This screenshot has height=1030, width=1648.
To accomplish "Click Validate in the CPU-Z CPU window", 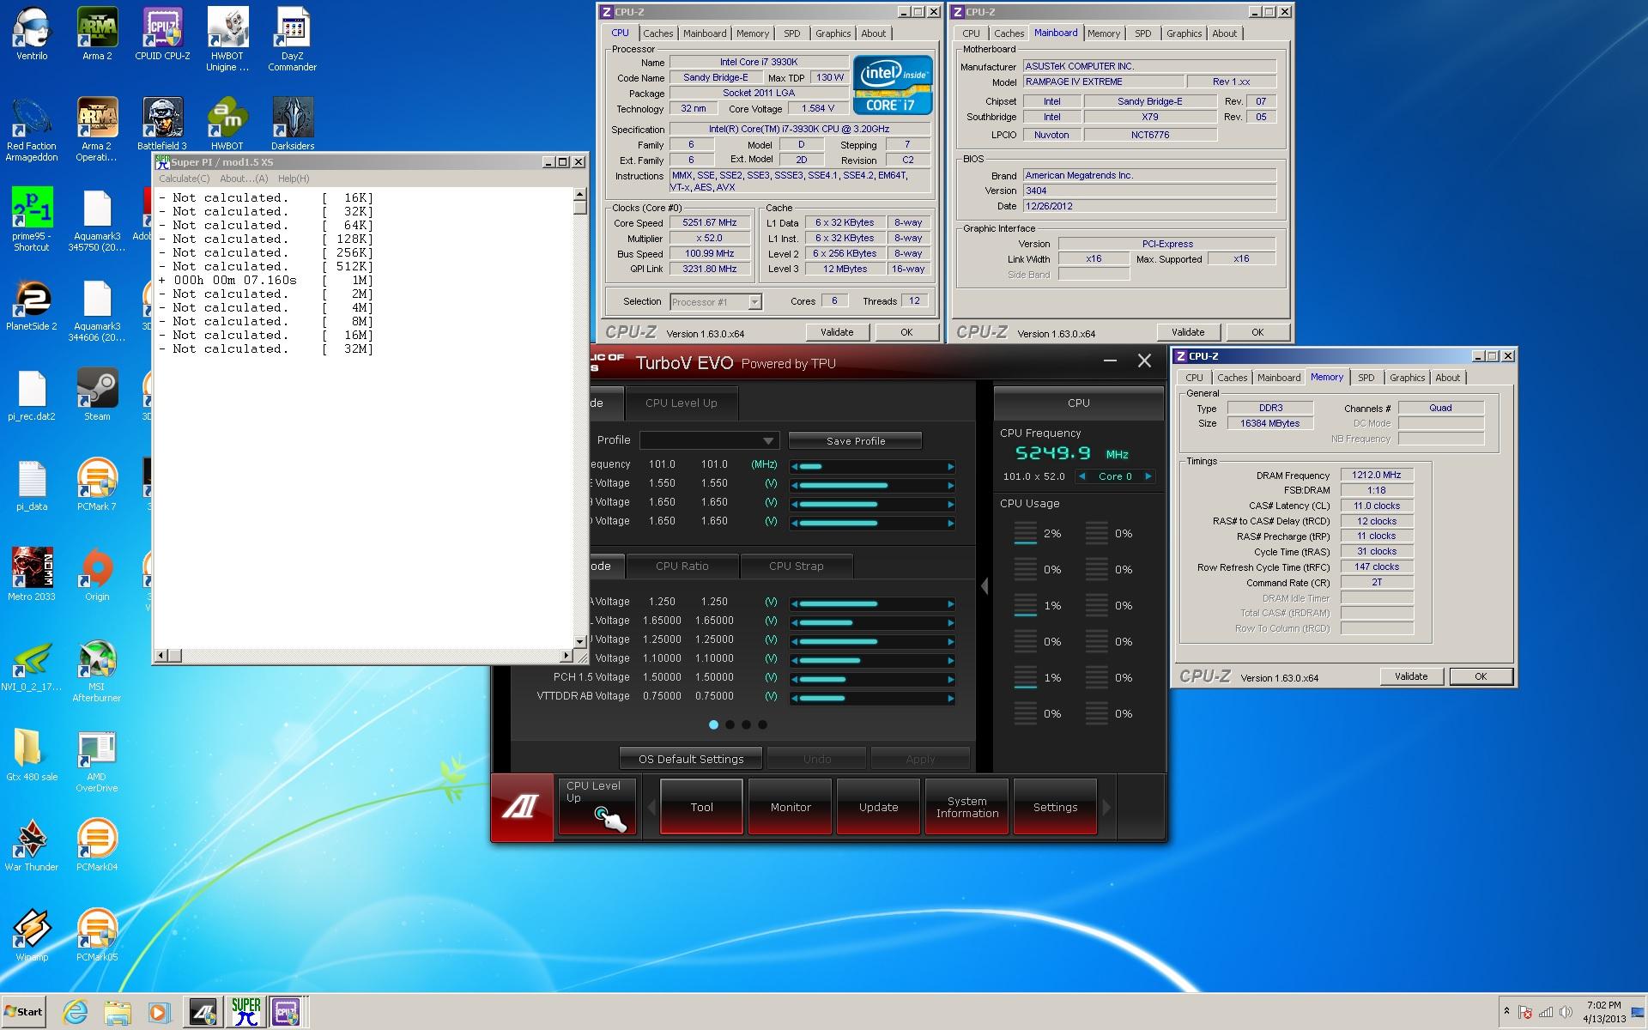I will [x=837, y=332].
